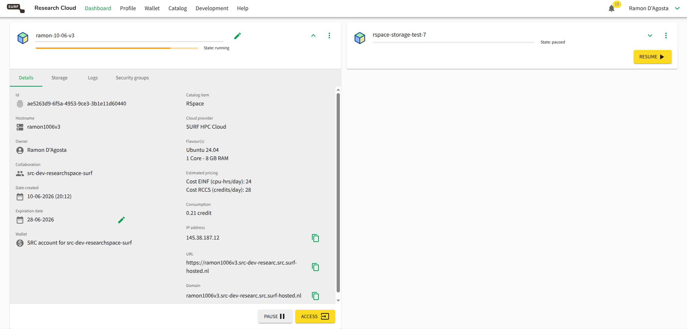The image size is (687, 329).
Task: Switch to the Logs tab
Action: pyautogui.click(x=93, y=78)
